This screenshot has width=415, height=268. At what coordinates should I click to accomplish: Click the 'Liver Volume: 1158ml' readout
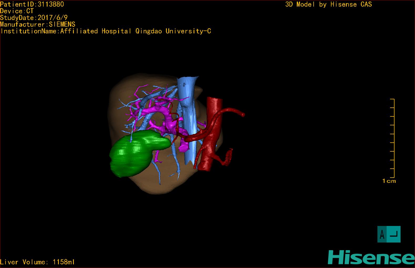point(38,262)
